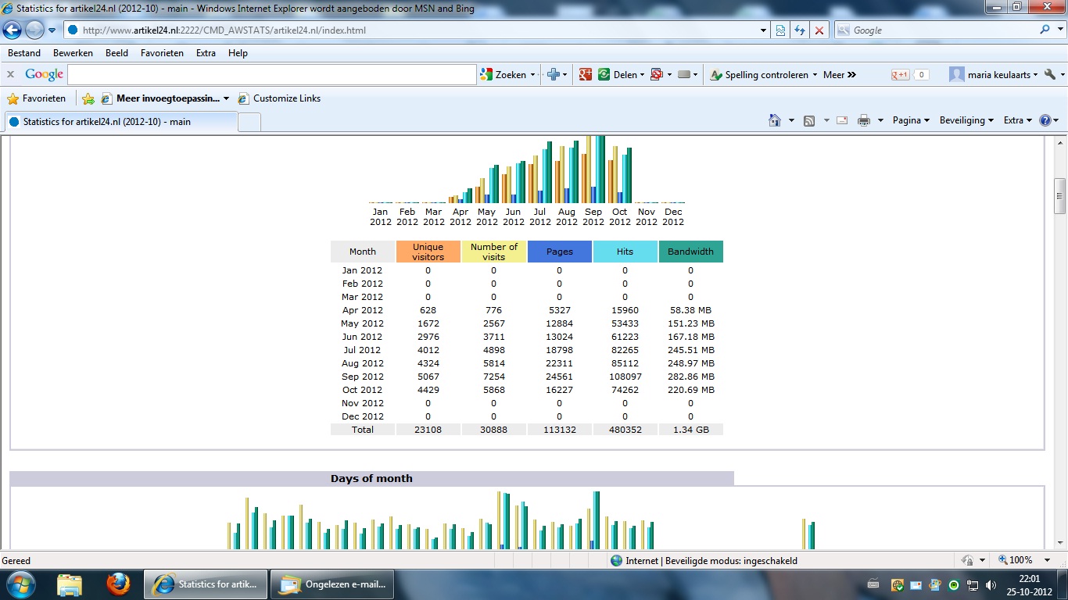Click Spelling controleren button
This screenshot has width=1068, height=600.
coord(759,75)
